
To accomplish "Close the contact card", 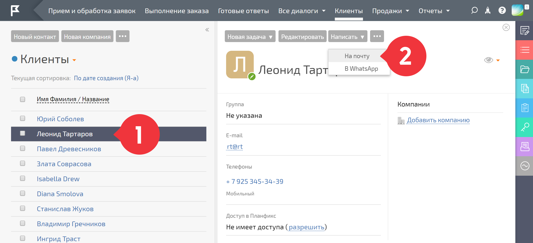I will point(506,27).
